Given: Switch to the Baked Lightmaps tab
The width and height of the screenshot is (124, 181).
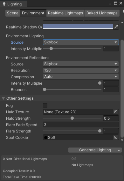Looking at the screenshot, I should (102, 13).
